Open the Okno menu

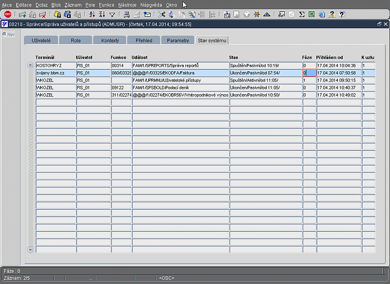coord(172,5)
